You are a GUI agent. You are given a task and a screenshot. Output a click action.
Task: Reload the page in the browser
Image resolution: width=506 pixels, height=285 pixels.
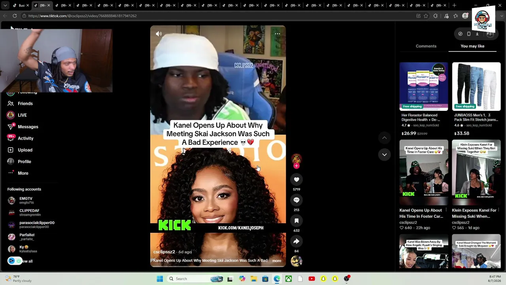pos(15,16)
